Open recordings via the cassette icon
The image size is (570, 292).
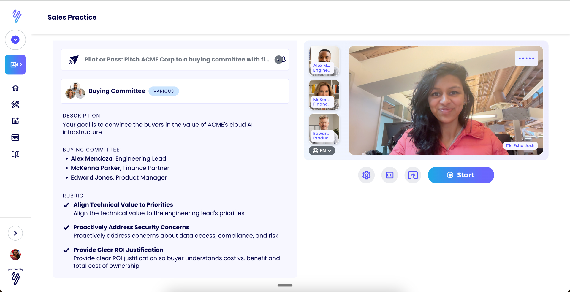(x=15, y=137)
